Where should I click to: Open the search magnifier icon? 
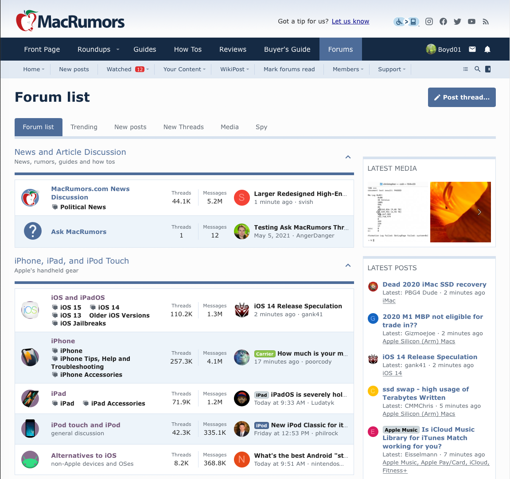478,69
